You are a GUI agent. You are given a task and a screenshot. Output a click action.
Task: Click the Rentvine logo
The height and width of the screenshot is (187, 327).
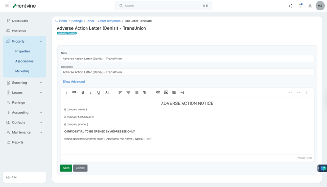coord(24,6)
